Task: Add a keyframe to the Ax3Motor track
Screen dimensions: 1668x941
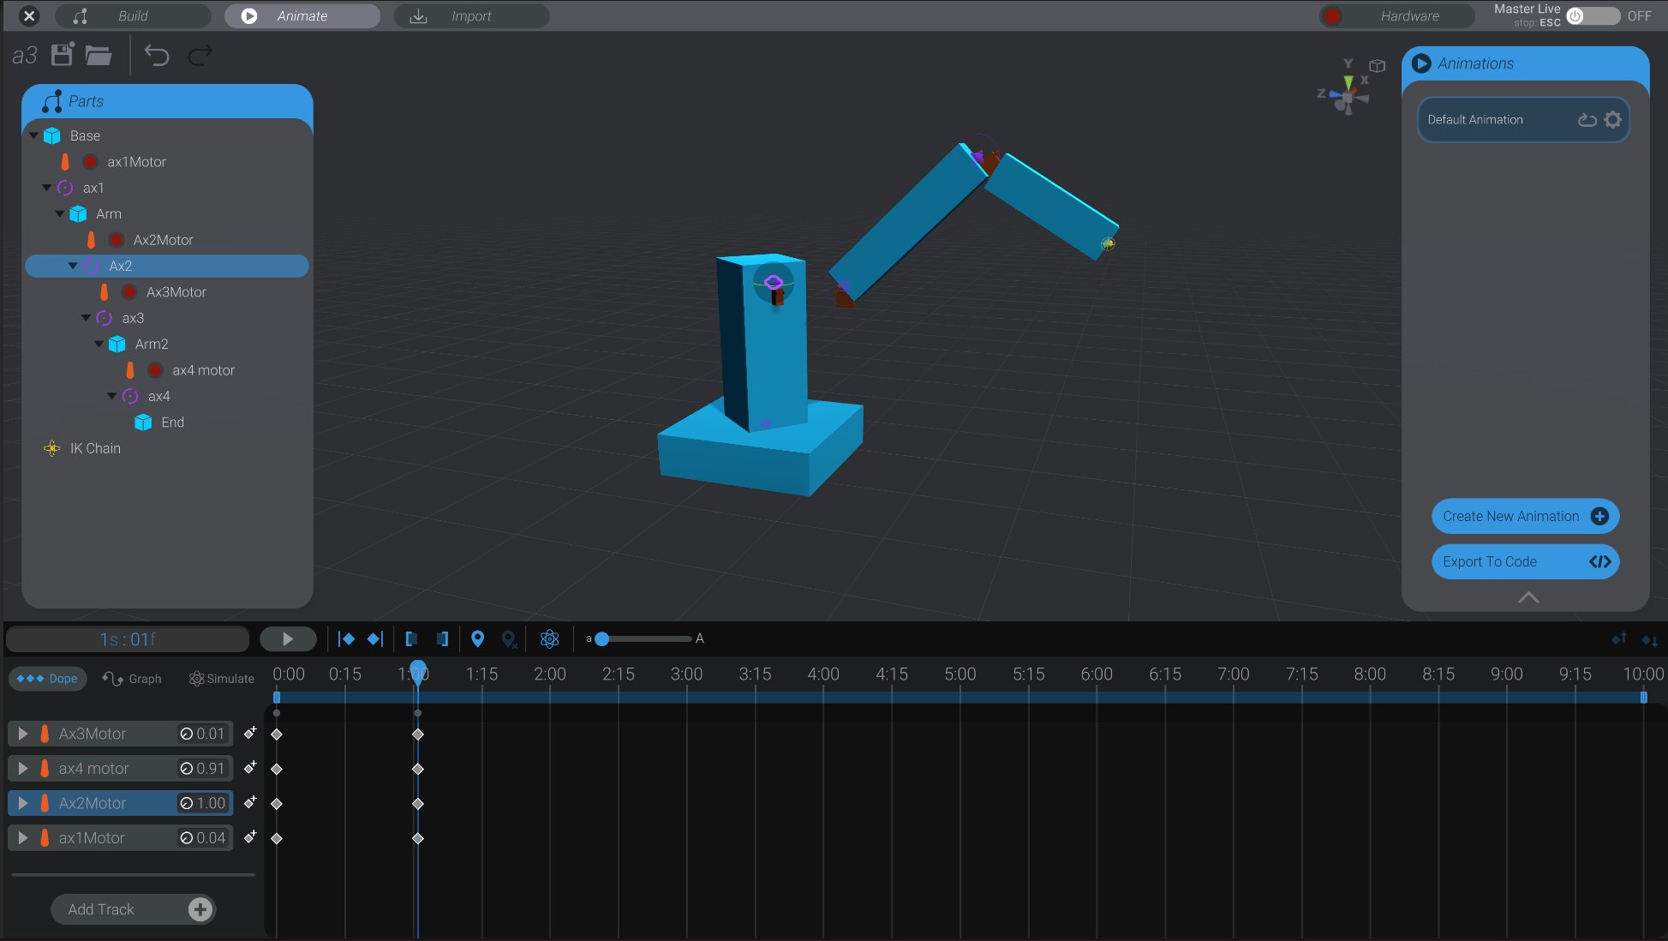Action: tap(250, 733)
